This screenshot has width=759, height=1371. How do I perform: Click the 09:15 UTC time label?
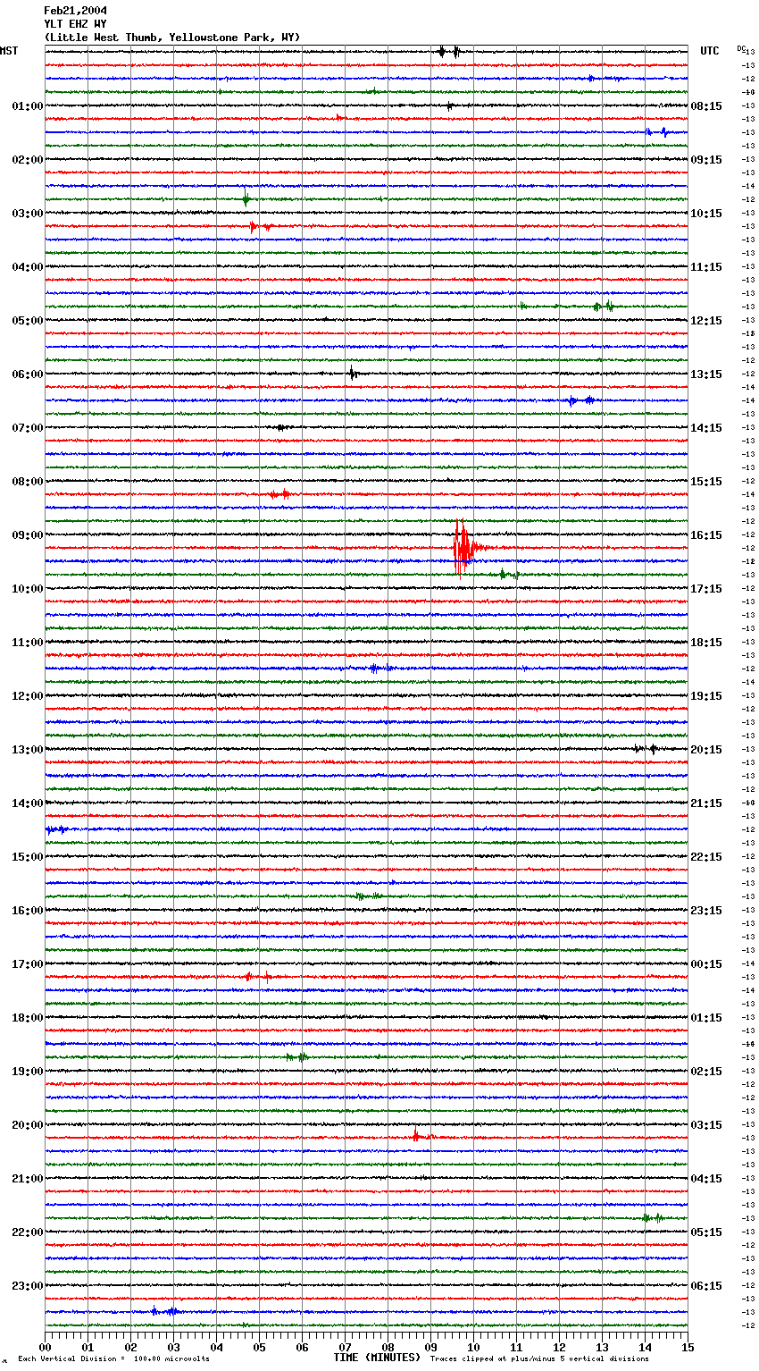coord(706,160)
